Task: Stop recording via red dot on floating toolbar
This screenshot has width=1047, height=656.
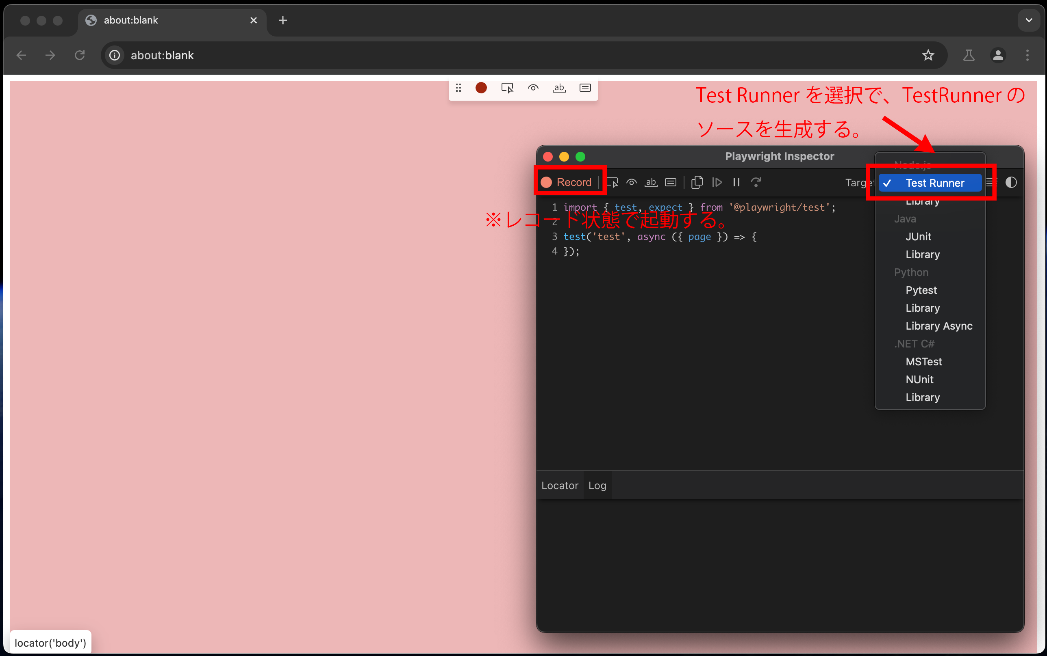Action: tap(481, 88)
